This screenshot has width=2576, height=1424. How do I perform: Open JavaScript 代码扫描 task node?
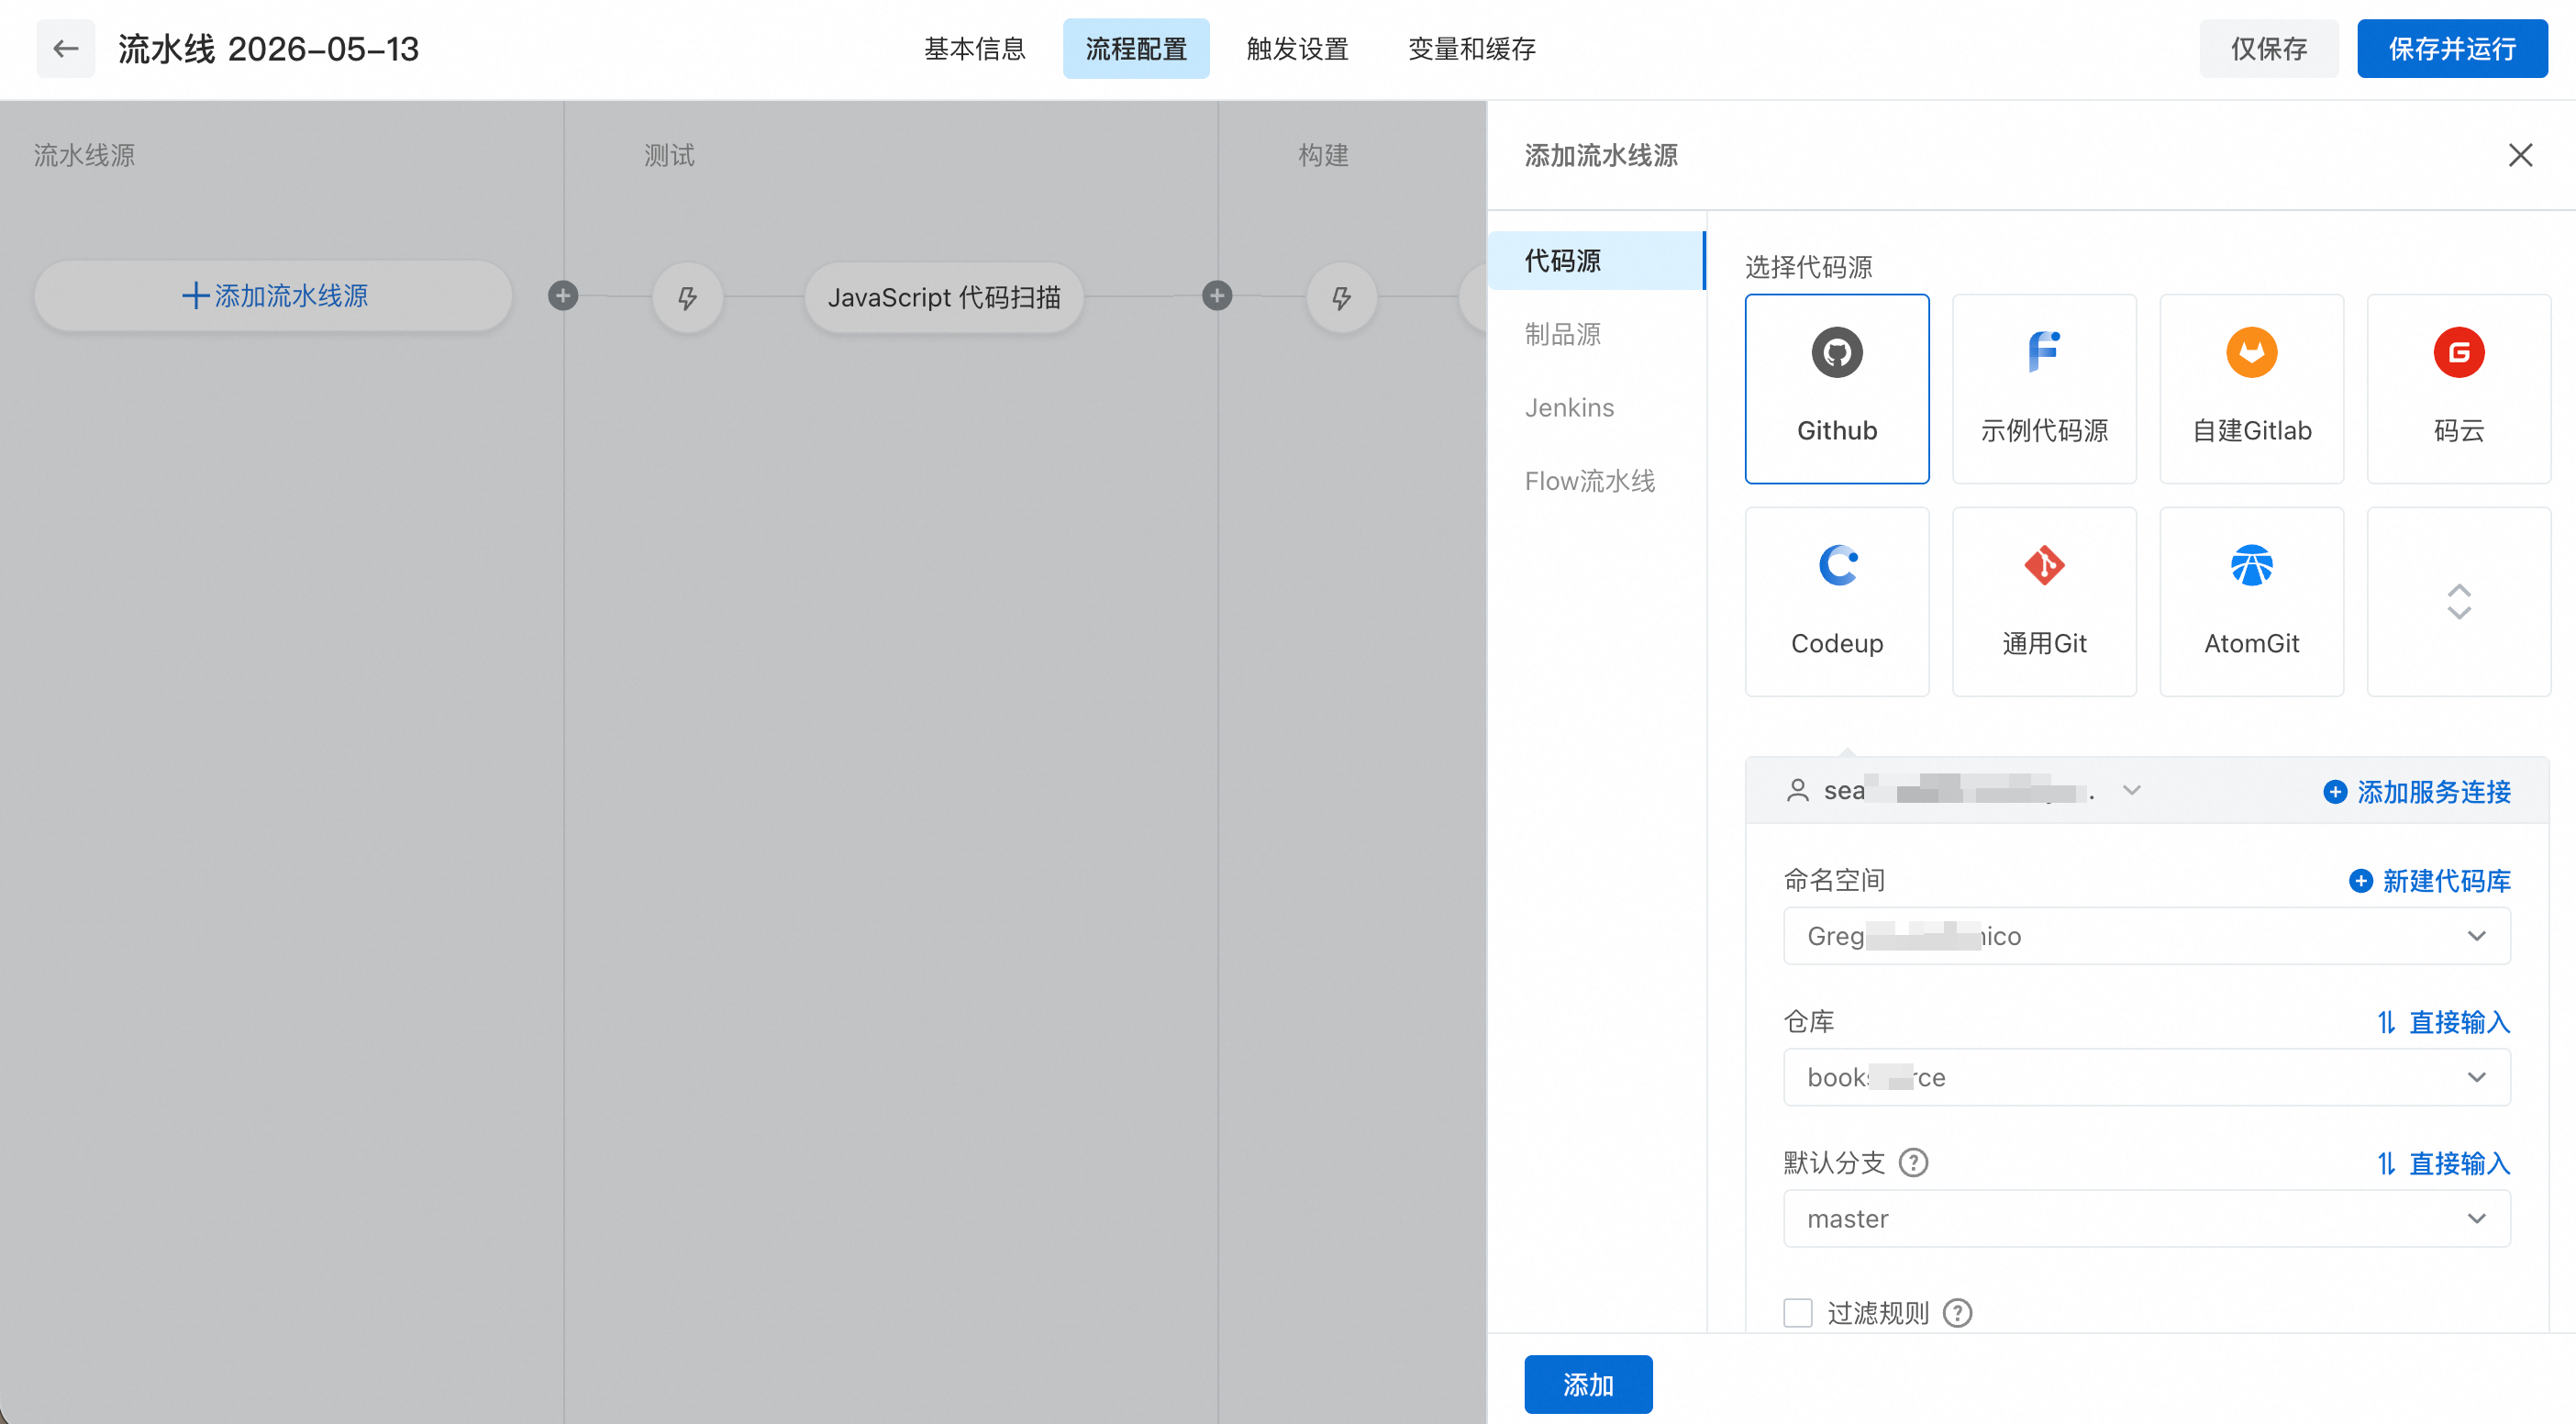tap(944, 297)
